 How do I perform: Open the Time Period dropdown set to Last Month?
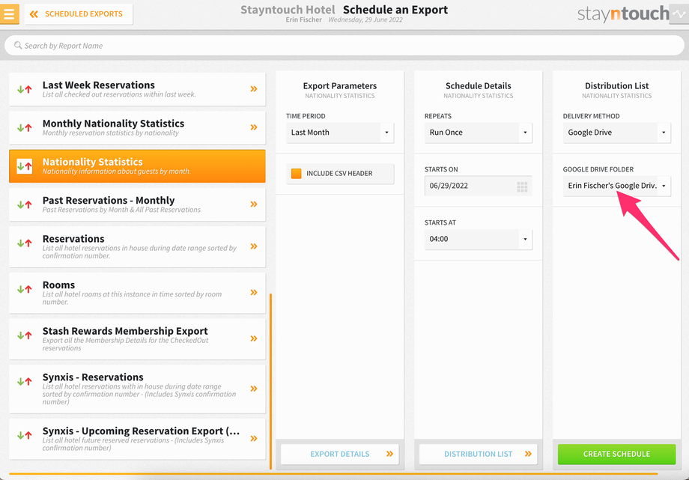340,133
